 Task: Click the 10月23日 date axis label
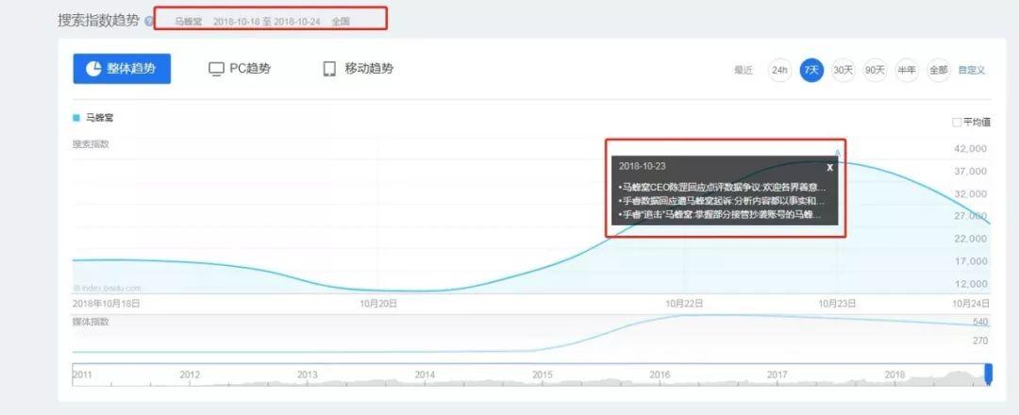[x=837, y=304]
